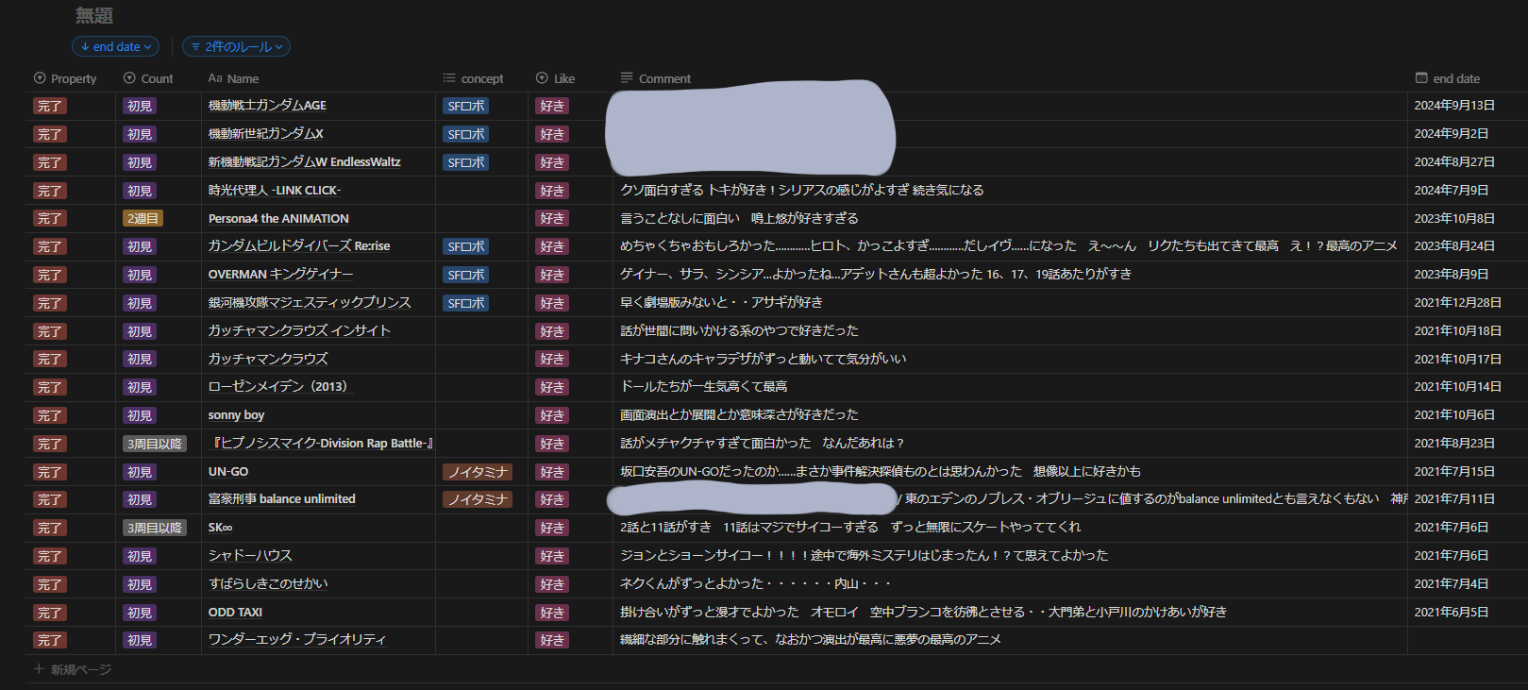This screenshot has width=1528, height=690.
Task: Click the 2024年9月13日 date cell
Action: pos(1453,106)
